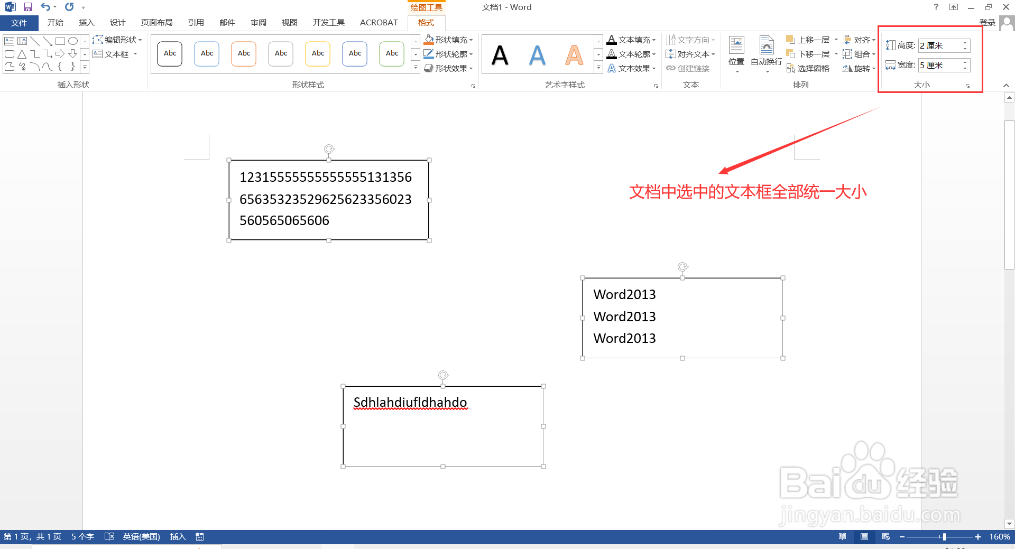Select the triangle shape in the shapes gallery

pos(22,54)
